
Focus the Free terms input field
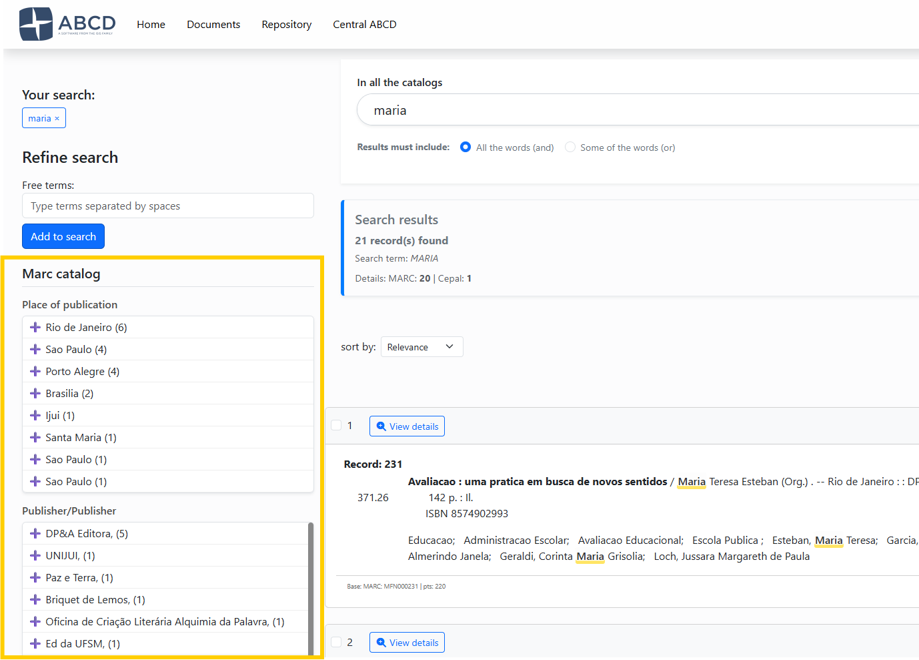[168, 206]
